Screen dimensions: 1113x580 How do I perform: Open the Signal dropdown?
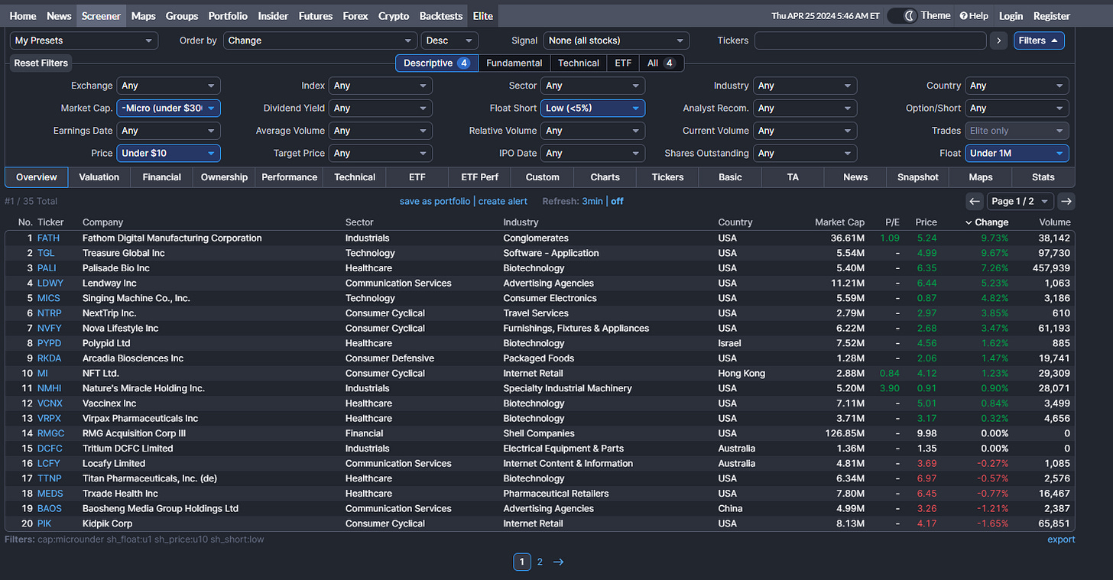tap(616, 41)
